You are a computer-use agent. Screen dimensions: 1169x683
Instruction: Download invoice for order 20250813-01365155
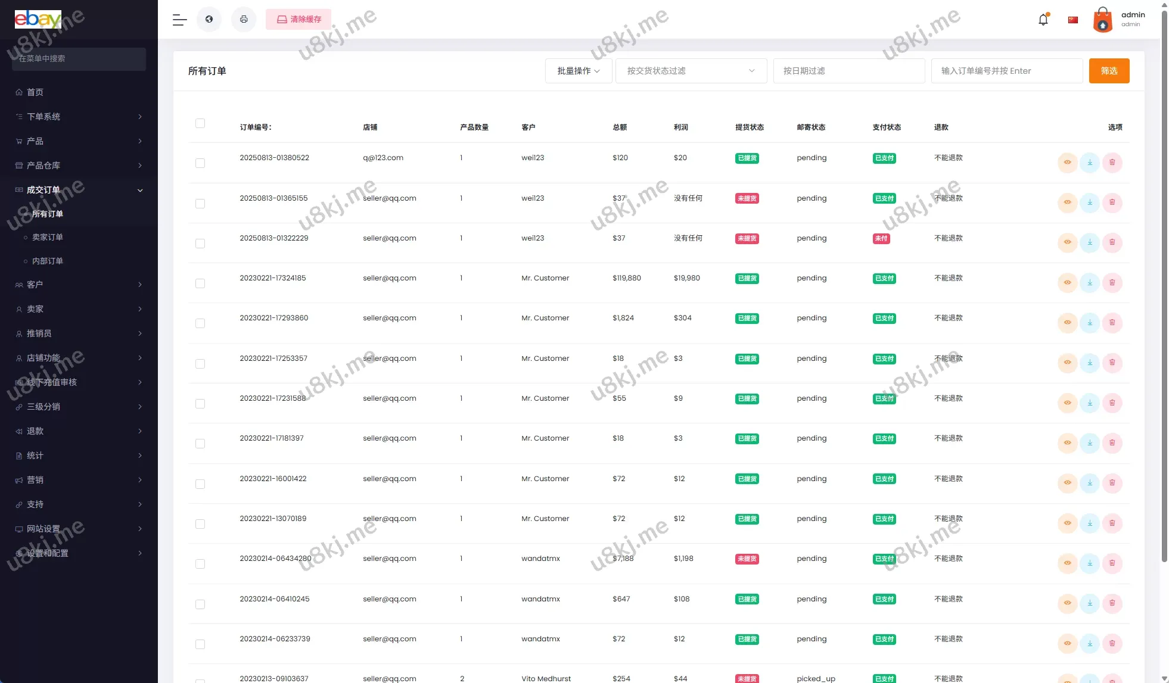[x=1090, y=202]
